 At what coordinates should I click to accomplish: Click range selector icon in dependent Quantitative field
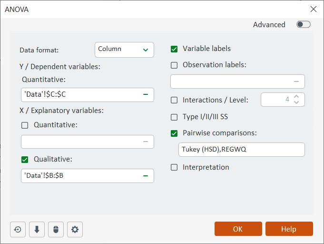pos(146,94)
